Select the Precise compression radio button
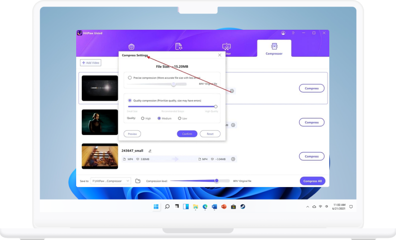 click(130, 77)
